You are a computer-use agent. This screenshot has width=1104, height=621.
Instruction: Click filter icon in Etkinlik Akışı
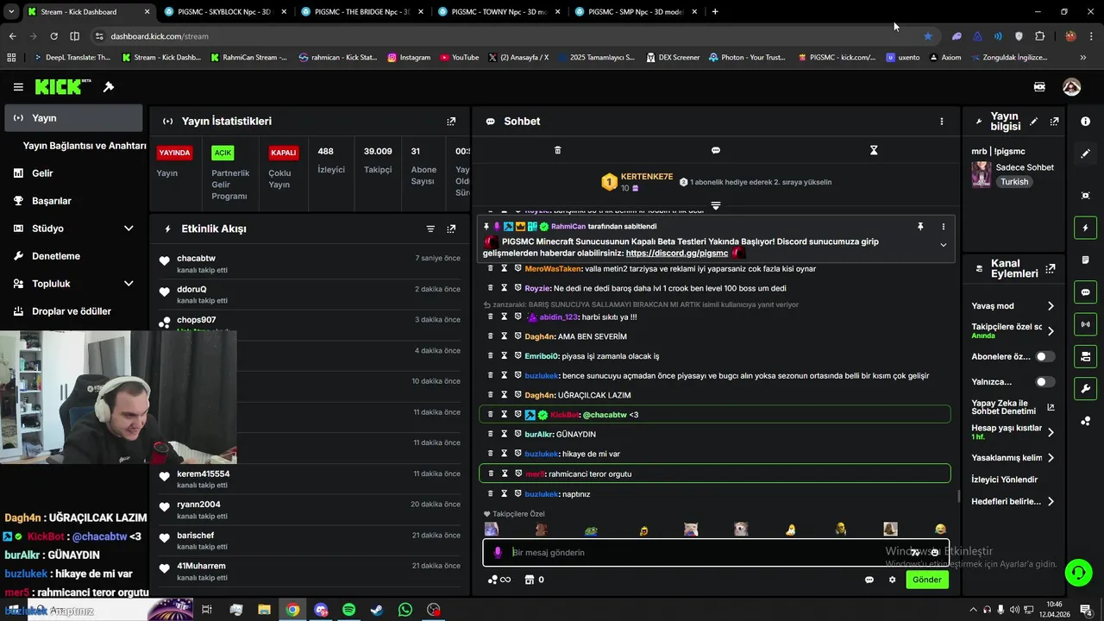pos(430,229)
